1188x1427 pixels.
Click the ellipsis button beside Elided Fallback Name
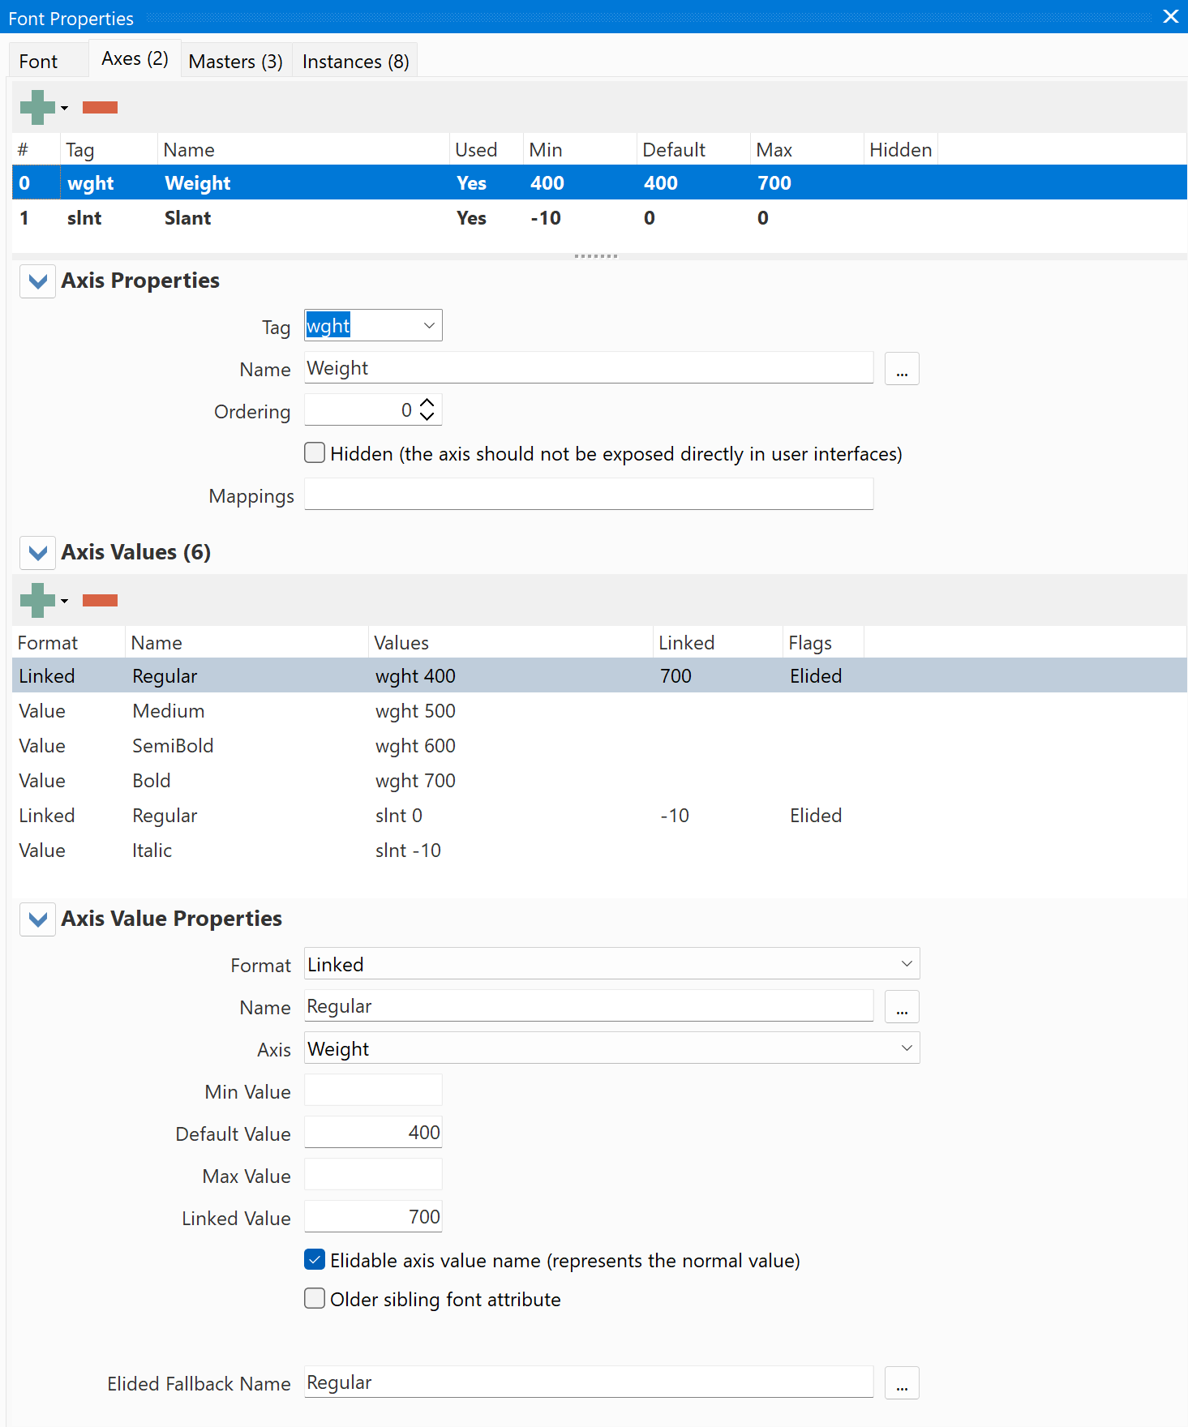point(902,1383)
